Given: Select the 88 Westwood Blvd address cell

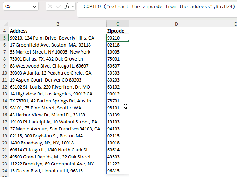Looking at the screenshot, I should coord(57,66).
